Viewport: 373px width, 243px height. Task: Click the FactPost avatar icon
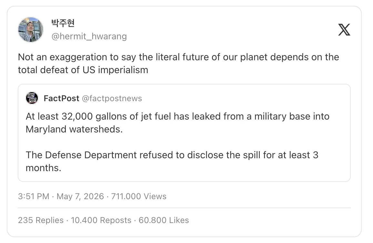[x=32, y=98]
